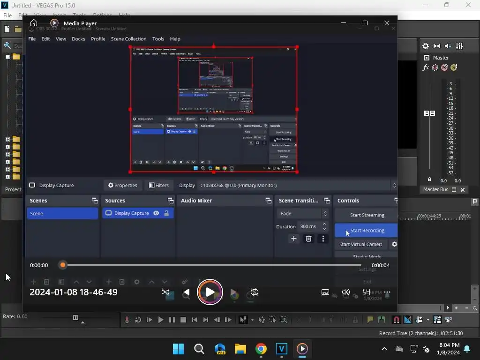480x360 pixels.
Task: Close the Master Bus panel
Action: (463, 190)
